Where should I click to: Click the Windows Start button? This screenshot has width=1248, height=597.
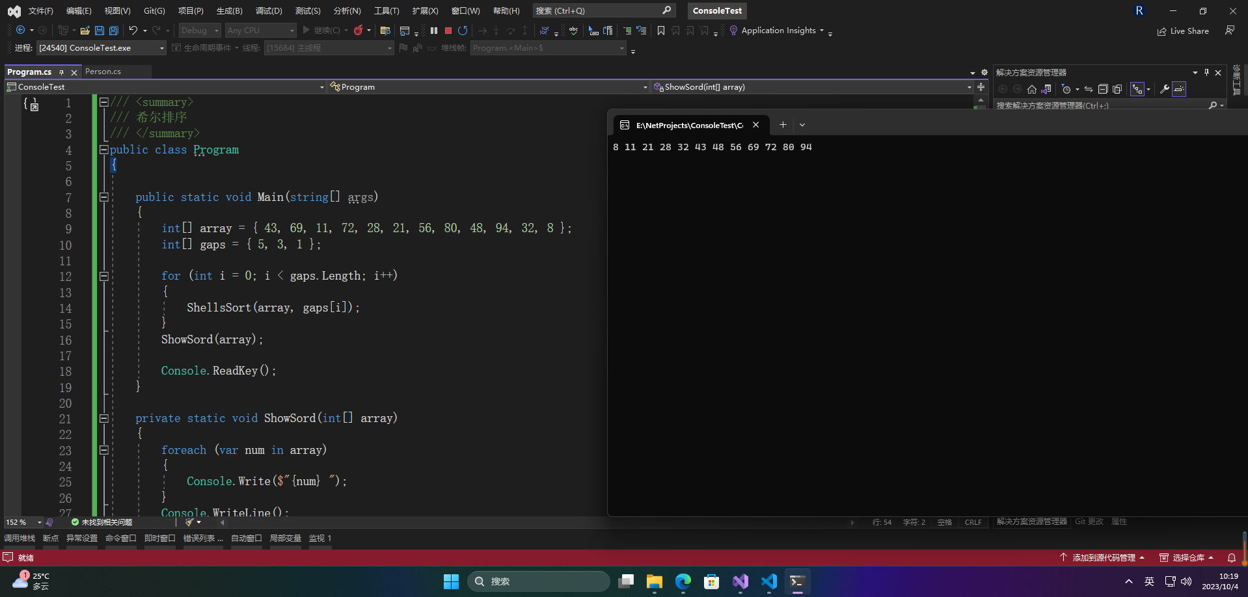[x=451, y=581]
